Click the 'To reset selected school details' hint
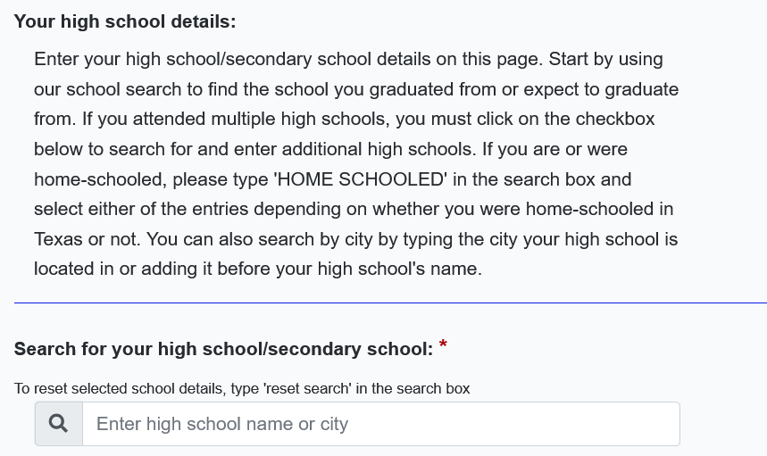The image size is (767, 456). [x=116, y=388]
